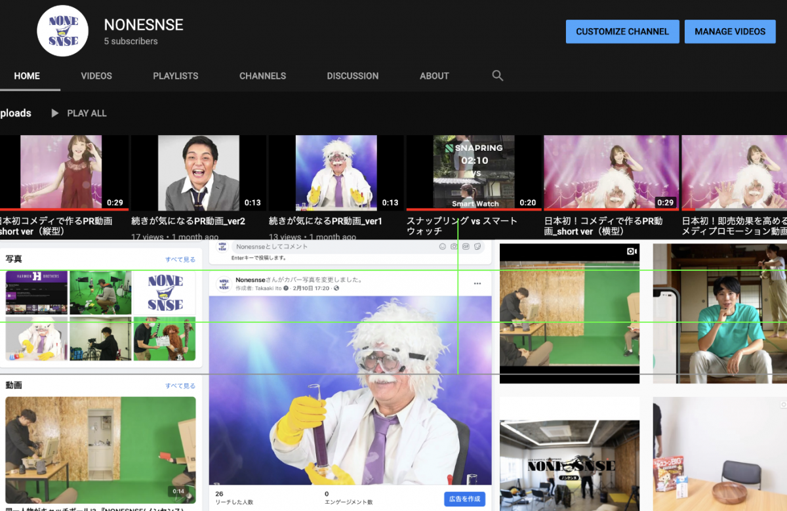Image resolution: width=787 pixels, height=511 pixels.
Task: Click the 写真 section heading
Action: tap(14, 259)
